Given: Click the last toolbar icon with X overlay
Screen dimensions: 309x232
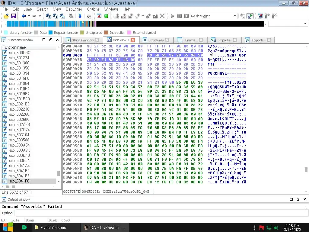Looking at the screenshot, I should coord(274,16).
